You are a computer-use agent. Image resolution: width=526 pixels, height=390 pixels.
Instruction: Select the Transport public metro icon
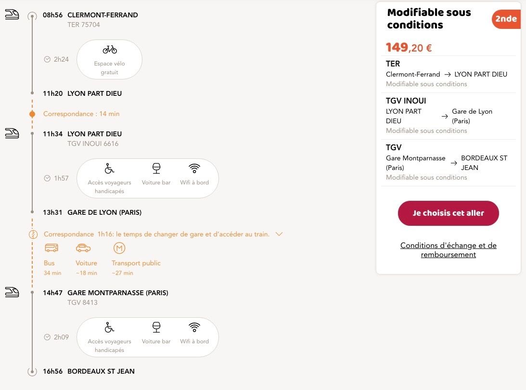click(119, 248)
